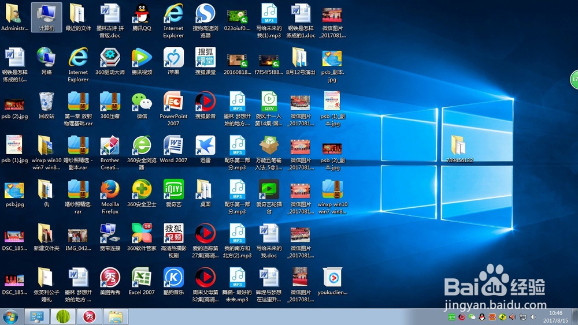Select the 360压缩 icon

click(110, 105)
